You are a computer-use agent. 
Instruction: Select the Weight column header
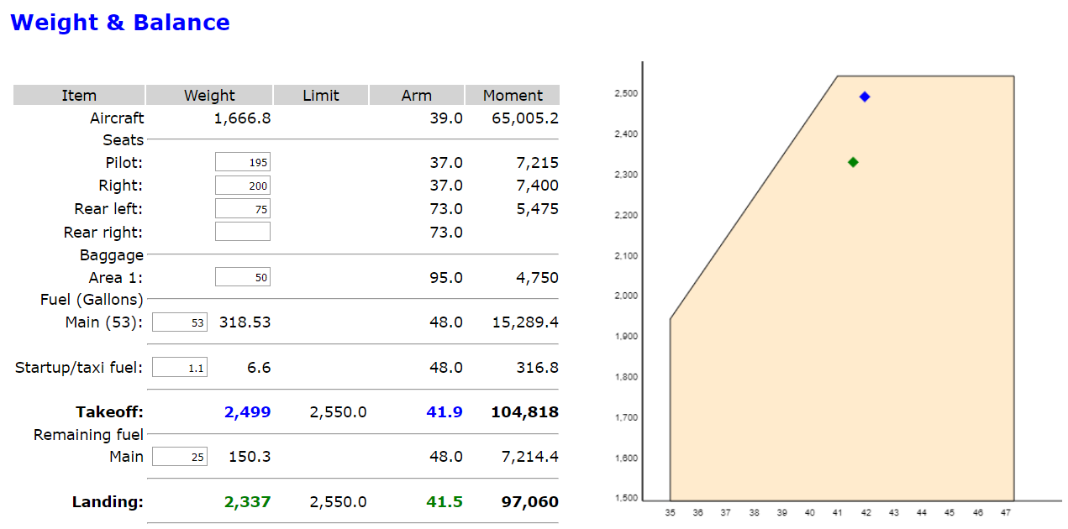(209, 96)
